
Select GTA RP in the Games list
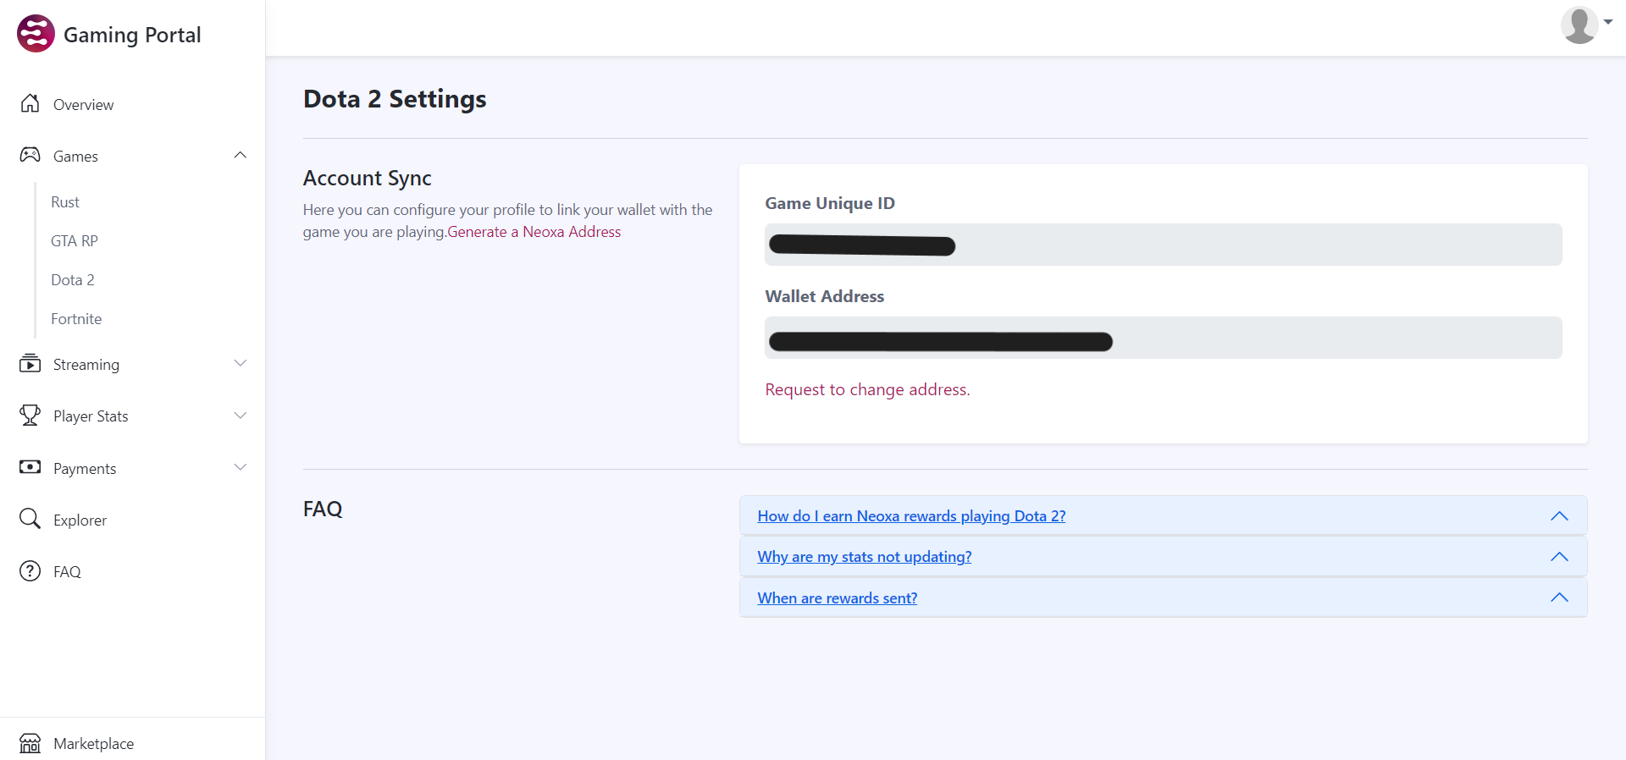(75, 241)
